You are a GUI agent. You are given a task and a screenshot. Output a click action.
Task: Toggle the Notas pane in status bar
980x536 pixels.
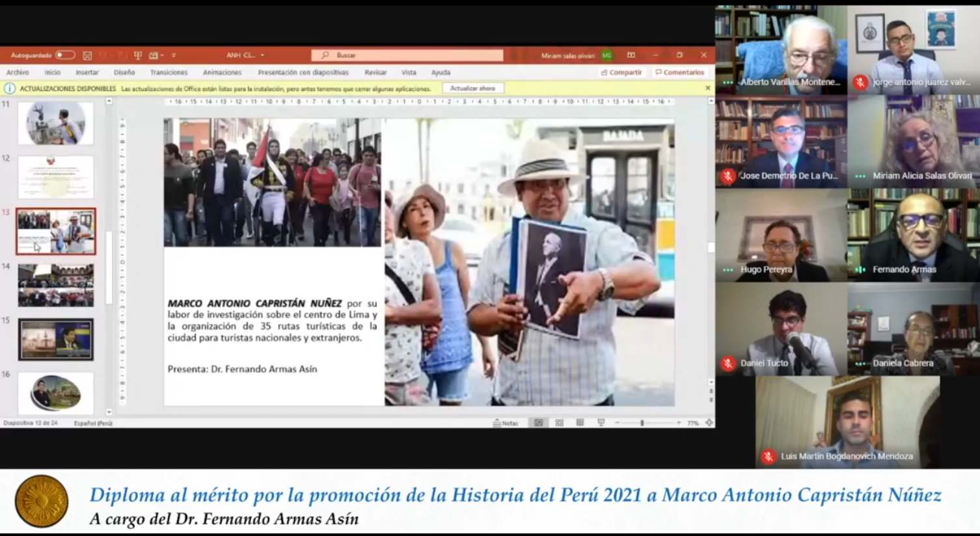tap(506, 423)
